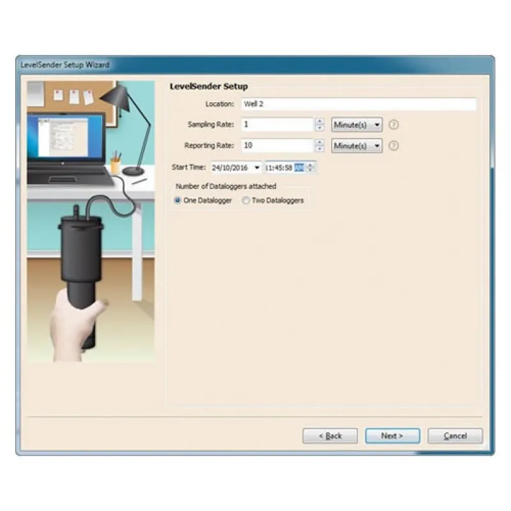Click the Next button
The width and height of the screenshot is (511, 511).
[392, 436]
